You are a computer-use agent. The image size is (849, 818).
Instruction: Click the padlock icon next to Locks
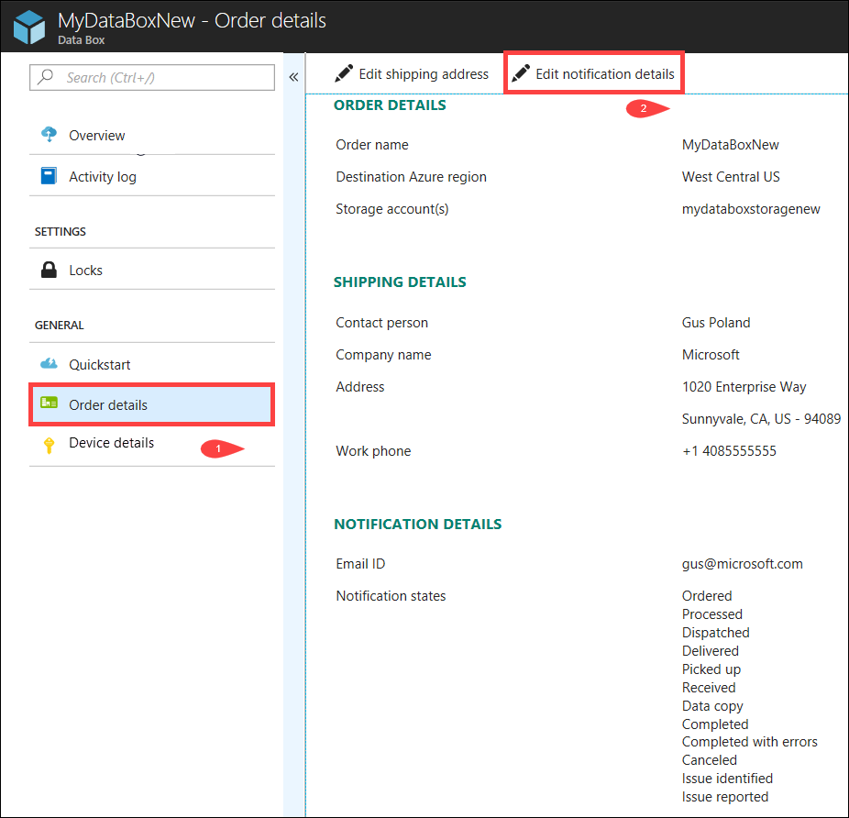tap(50, 269)
